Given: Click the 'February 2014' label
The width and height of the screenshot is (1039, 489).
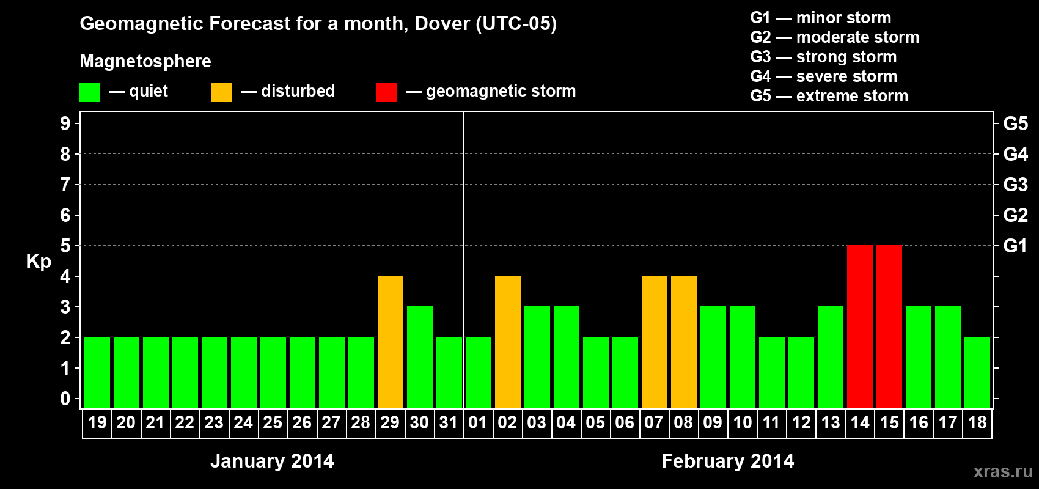Looking at the screenshot, I should 728,461.
